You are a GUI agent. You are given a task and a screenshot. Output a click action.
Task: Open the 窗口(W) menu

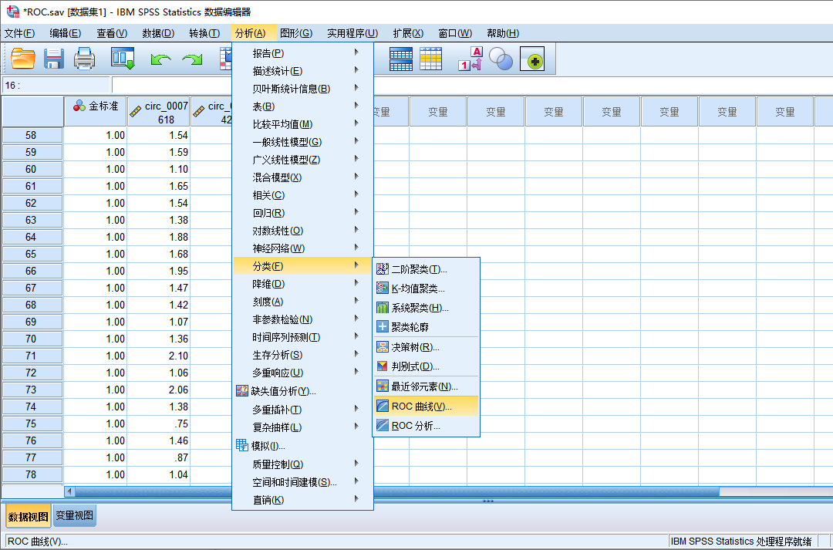[455, 33]
